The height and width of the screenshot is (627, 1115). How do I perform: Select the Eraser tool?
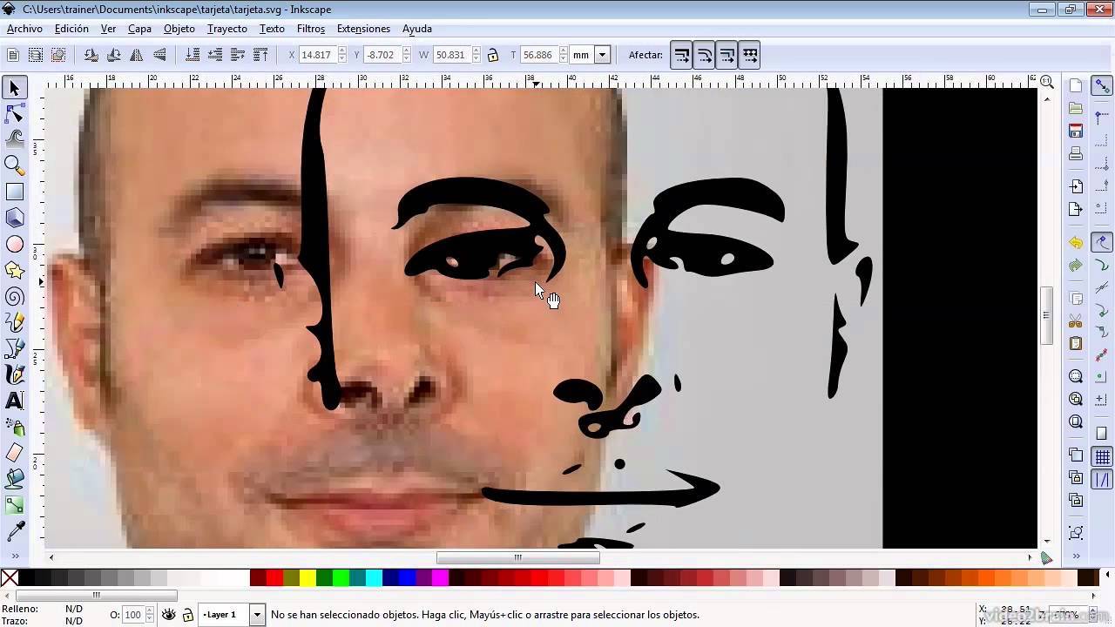coord(14,453)
